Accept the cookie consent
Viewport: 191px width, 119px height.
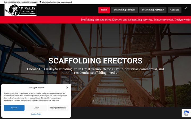(14, 108)
